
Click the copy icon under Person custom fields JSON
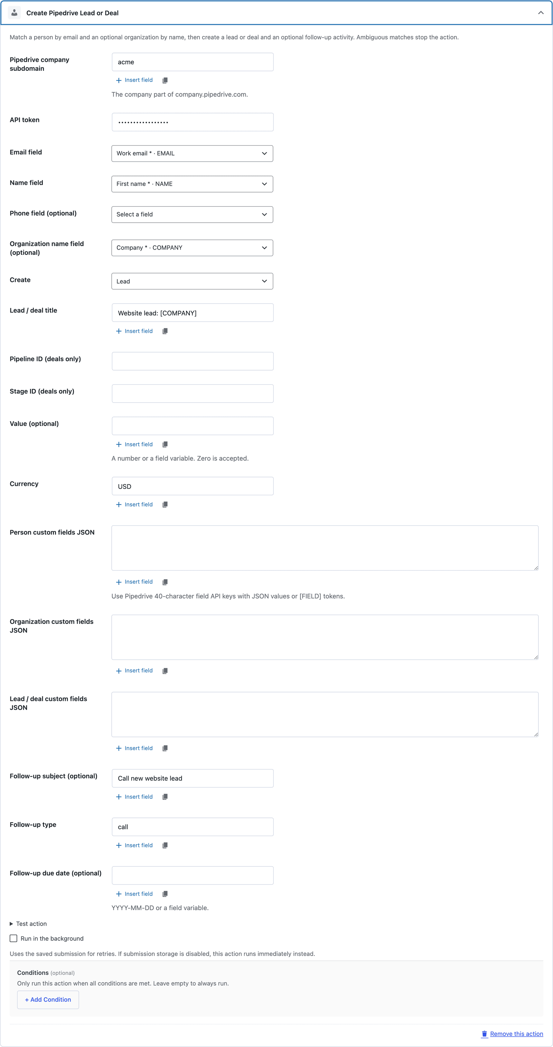pos(165,582)
